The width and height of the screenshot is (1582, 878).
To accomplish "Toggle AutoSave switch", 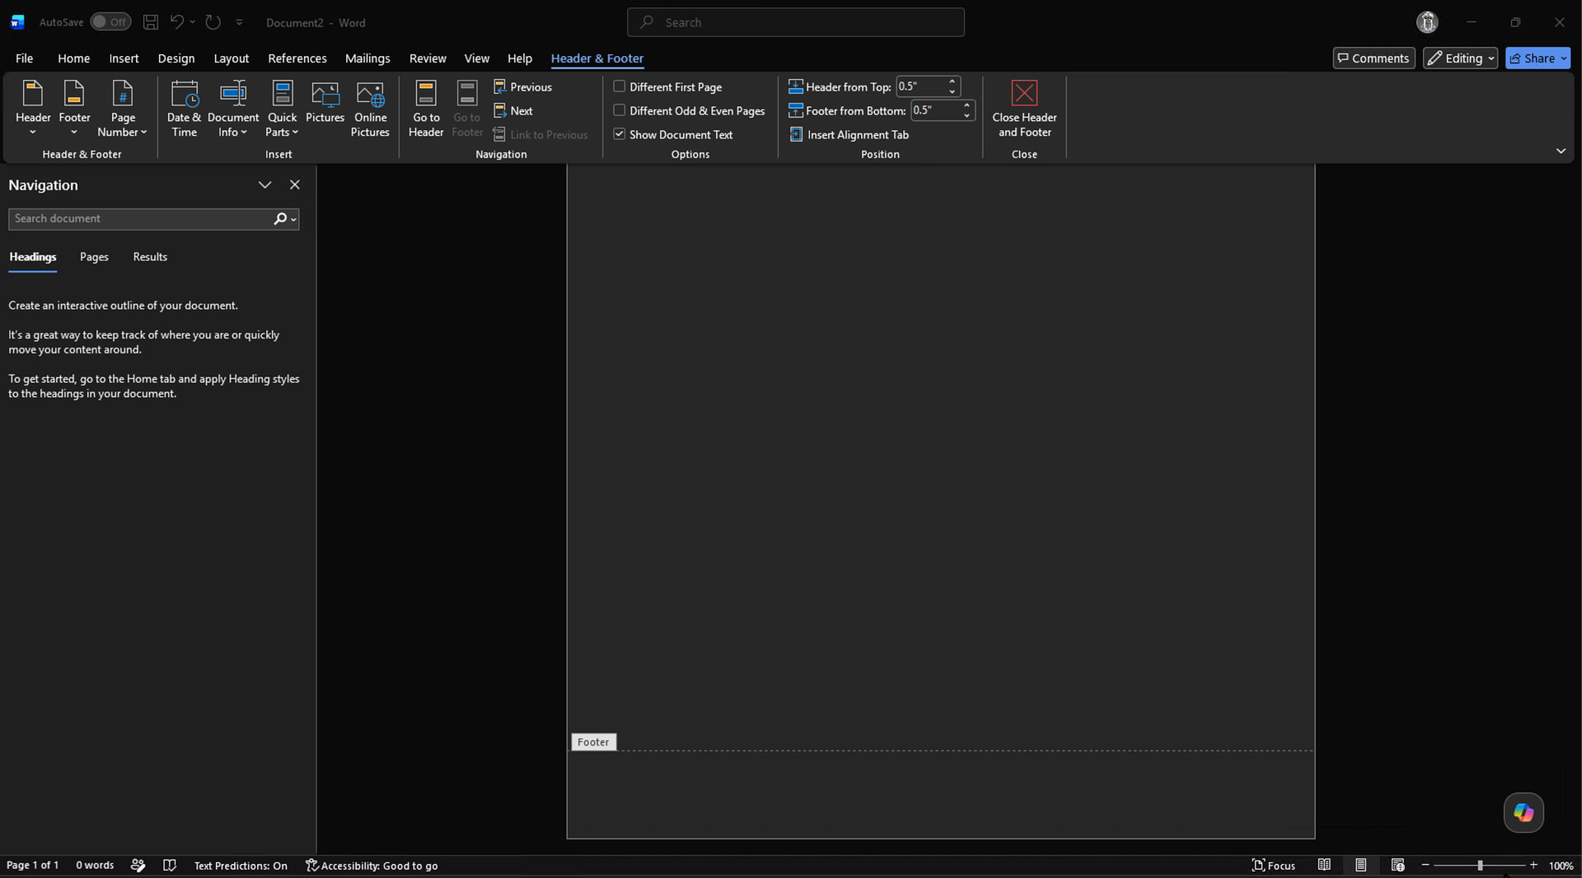I will point(110,22).
